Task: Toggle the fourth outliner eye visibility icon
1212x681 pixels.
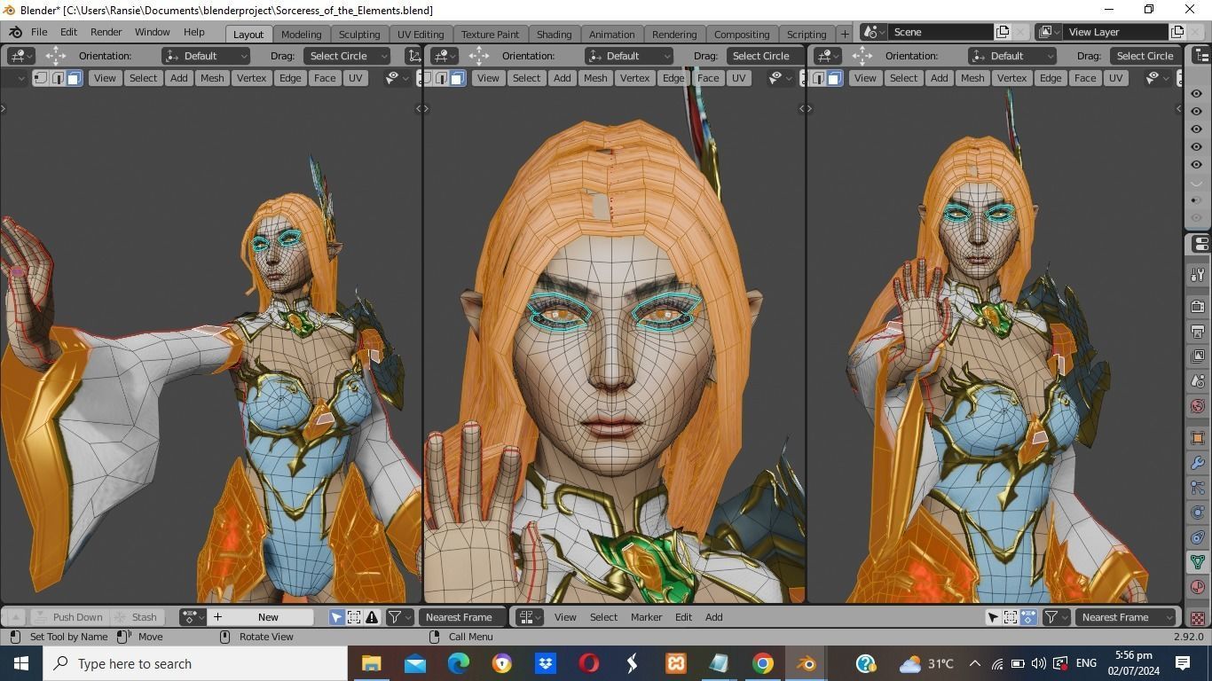Action: [1196, 146]
